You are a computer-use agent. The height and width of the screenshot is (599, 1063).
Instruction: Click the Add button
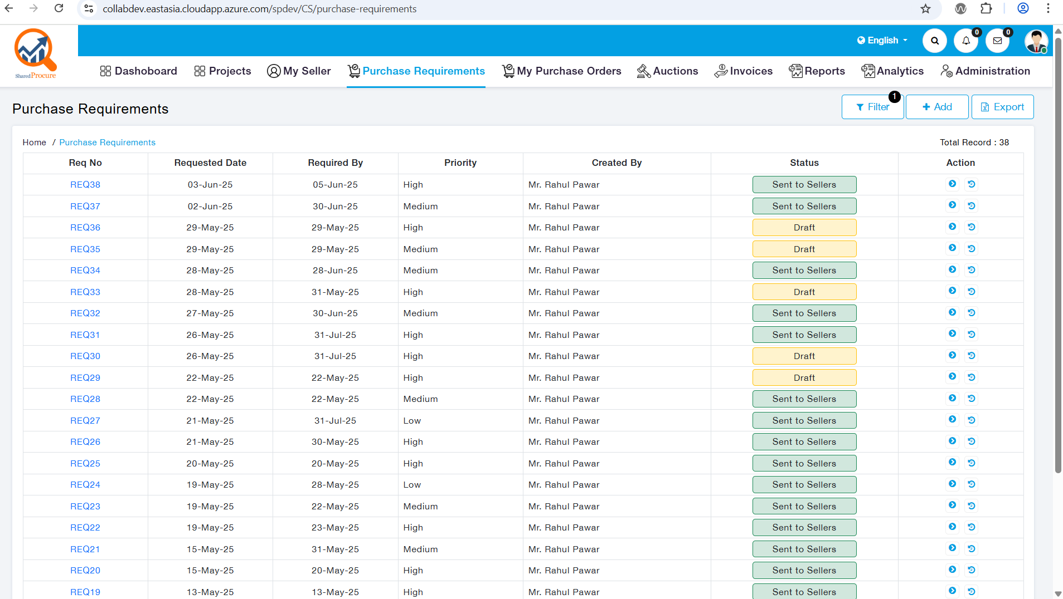coord(936,107)
